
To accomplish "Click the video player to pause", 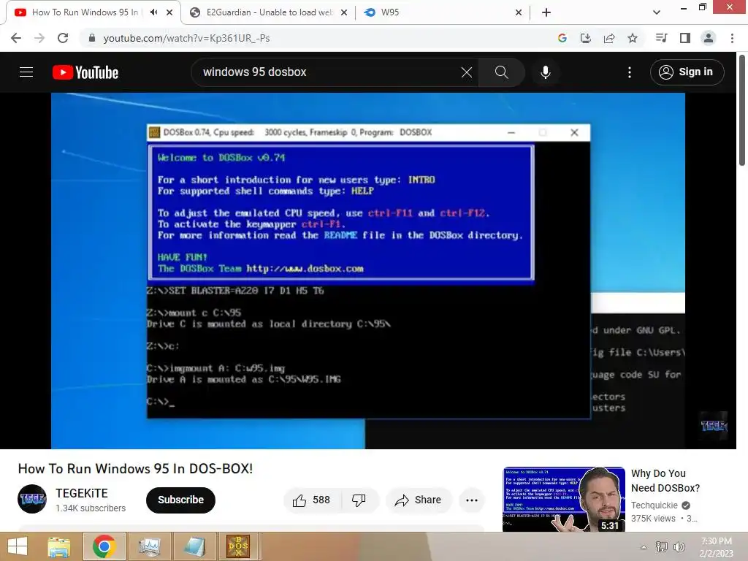I will tap(368, 270).
